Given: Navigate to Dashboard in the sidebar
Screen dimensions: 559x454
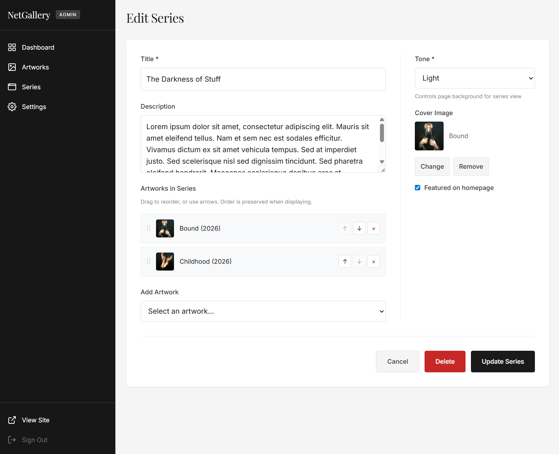Looking at the screenshot, I should (38, 47).
